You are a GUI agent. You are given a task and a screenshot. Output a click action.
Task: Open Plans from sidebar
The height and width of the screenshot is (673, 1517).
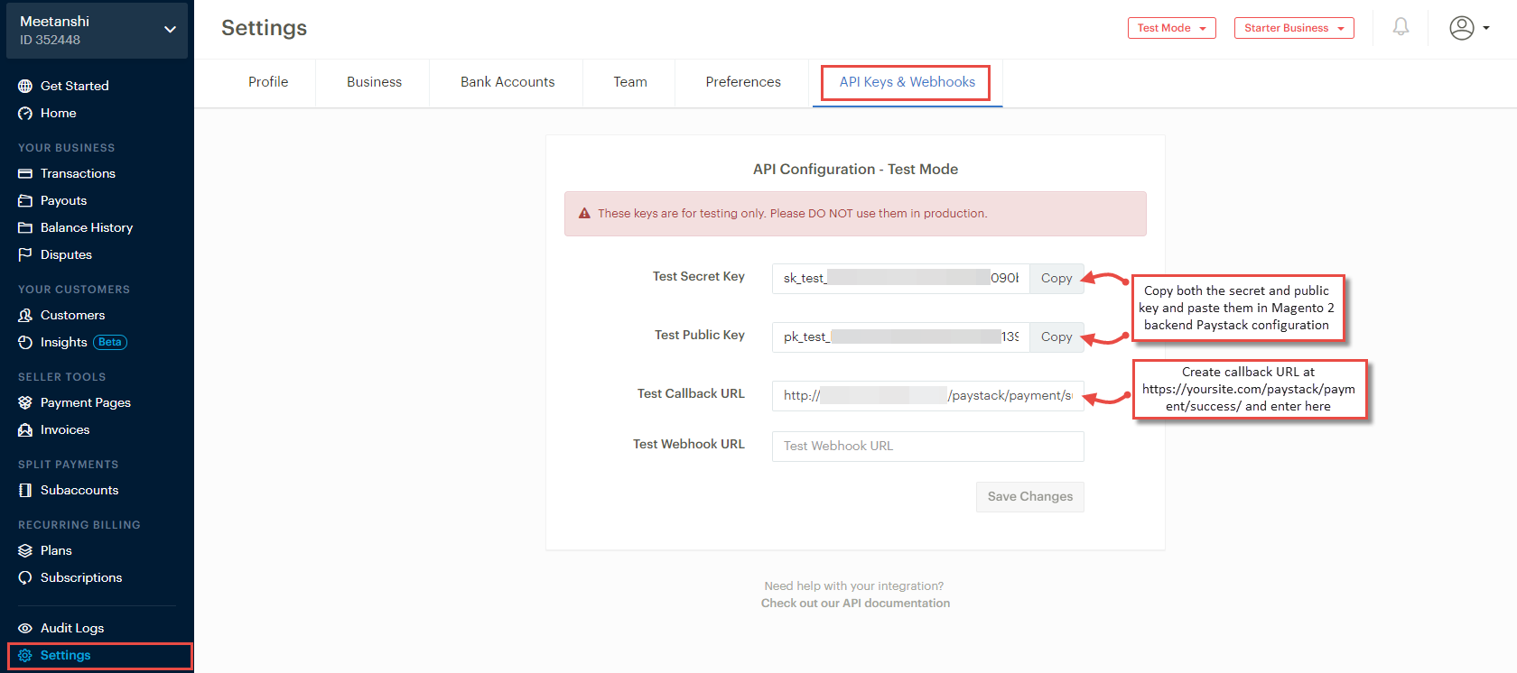tap(56, 550)
